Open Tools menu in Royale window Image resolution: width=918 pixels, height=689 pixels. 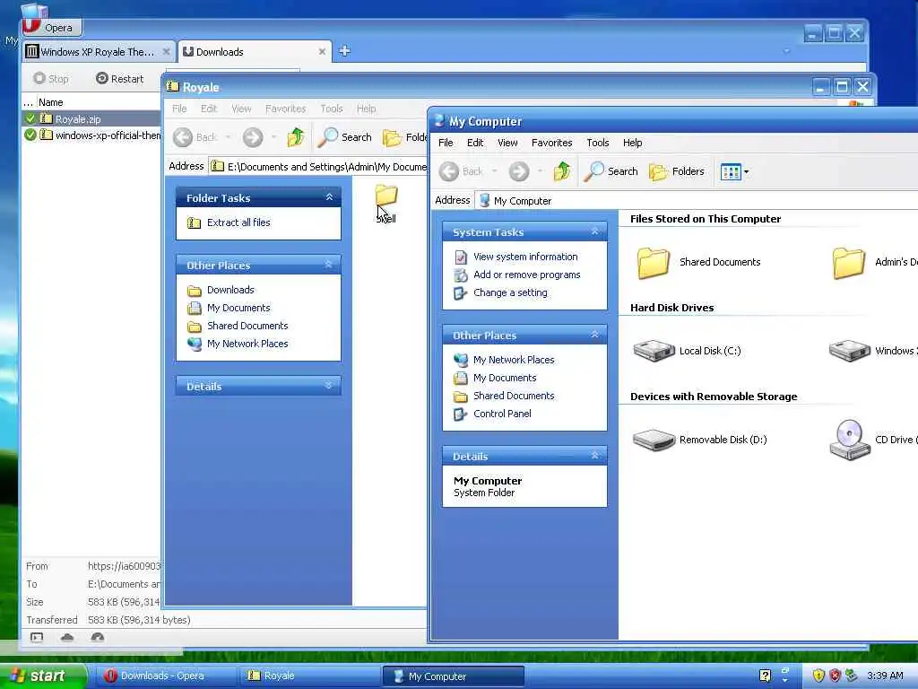click(332, 109)
